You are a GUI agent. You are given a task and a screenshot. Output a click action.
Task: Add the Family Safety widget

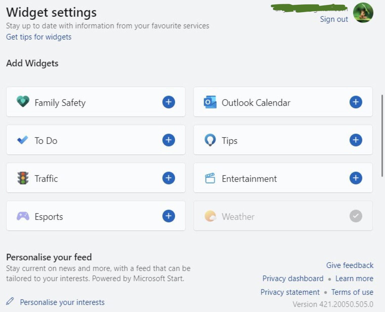(x=168, y=102)
